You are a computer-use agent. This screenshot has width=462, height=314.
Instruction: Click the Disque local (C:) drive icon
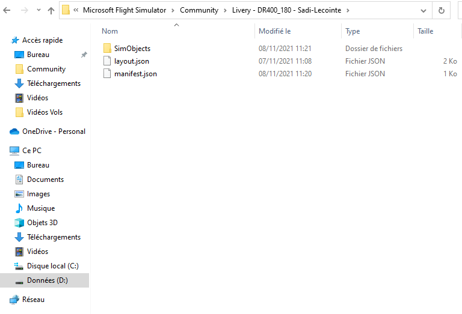[19, 266]
